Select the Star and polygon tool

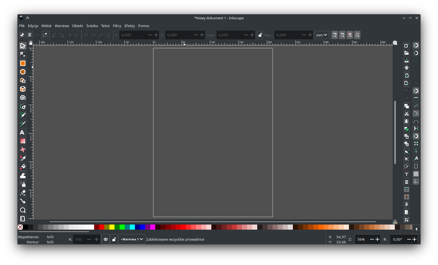tap(23, 80)
